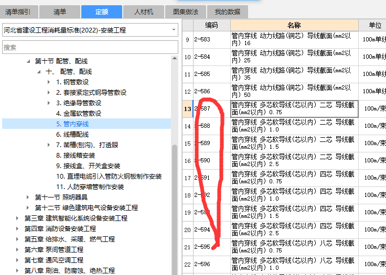Click the tree scrollbar up arrow

click(x=175, y=59)
